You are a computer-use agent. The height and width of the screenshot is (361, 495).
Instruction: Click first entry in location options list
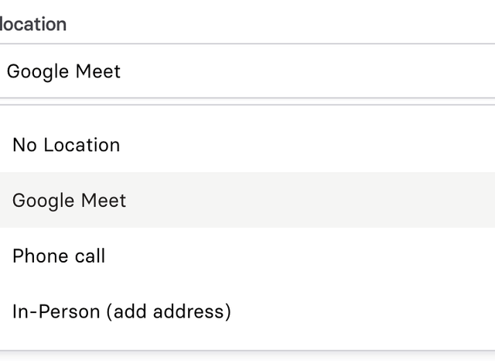(x=67, y=145)
